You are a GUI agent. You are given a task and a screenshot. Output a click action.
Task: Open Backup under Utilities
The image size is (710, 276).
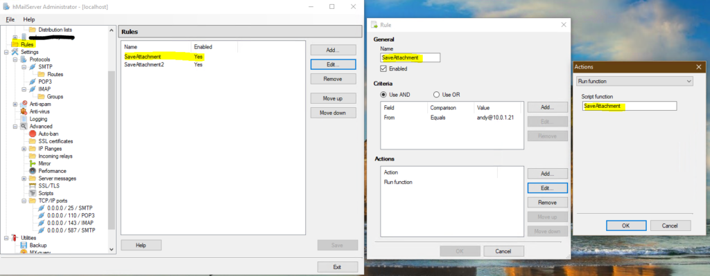coord(38,246)
